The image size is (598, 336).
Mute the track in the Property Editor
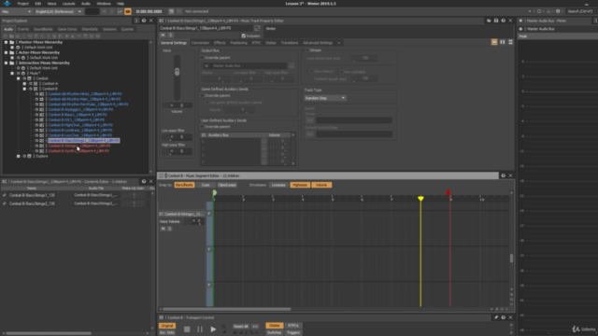click(x=163, y=35)
